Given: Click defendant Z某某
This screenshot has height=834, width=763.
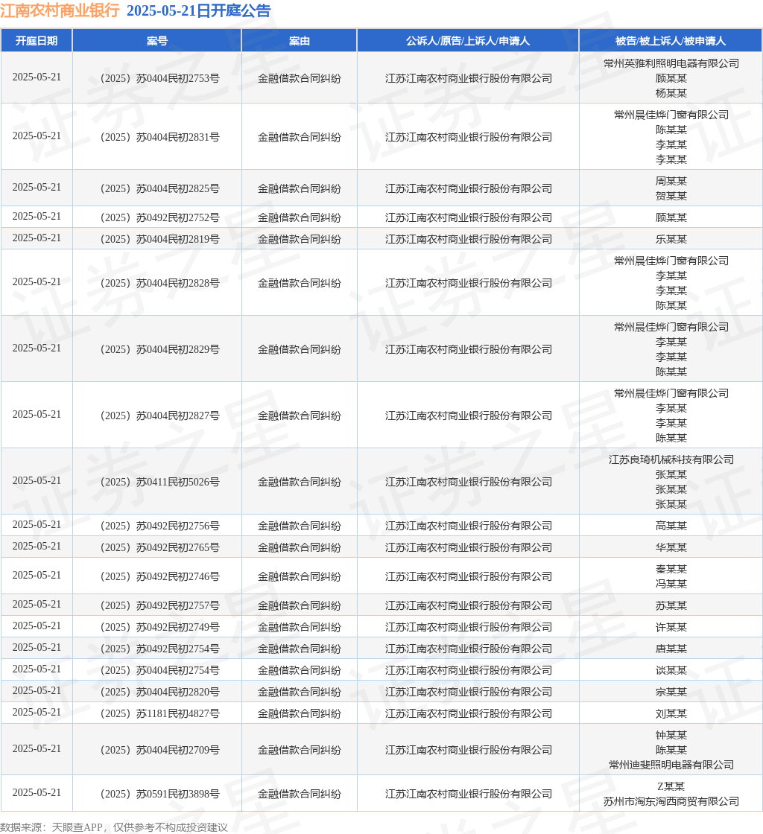Looking at the screenshot, I should 671,786.
